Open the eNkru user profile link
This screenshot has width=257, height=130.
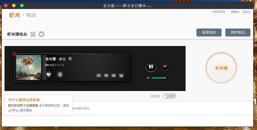point(235,12)
